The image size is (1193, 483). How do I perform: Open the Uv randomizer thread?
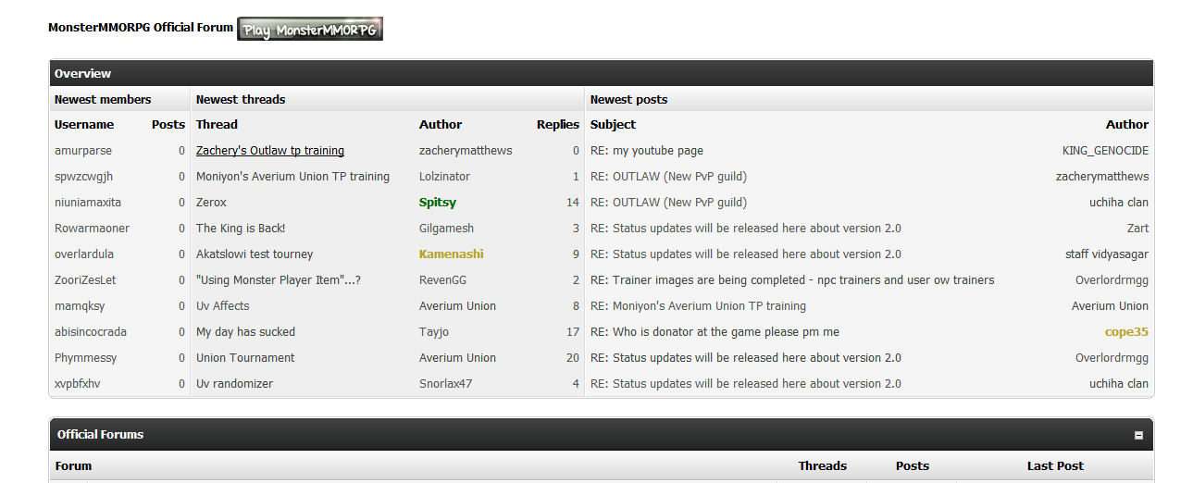click(x=234, y=384)
